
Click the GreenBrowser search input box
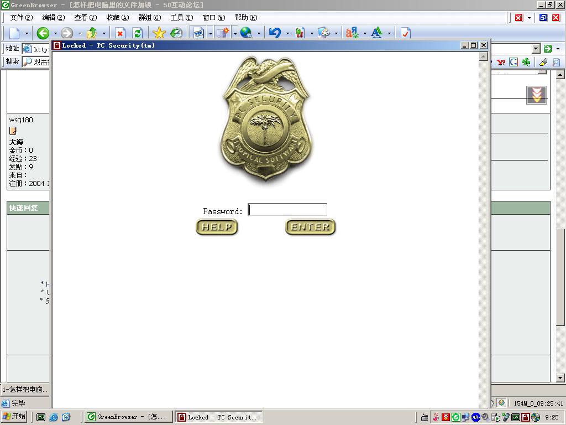36,62
